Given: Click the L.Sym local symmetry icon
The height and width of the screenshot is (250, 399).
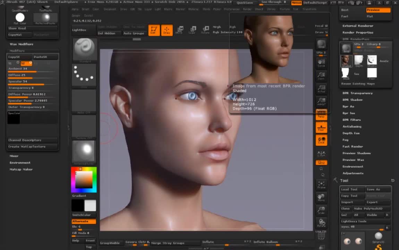Looking at the screenshot, I should point(321,153).
